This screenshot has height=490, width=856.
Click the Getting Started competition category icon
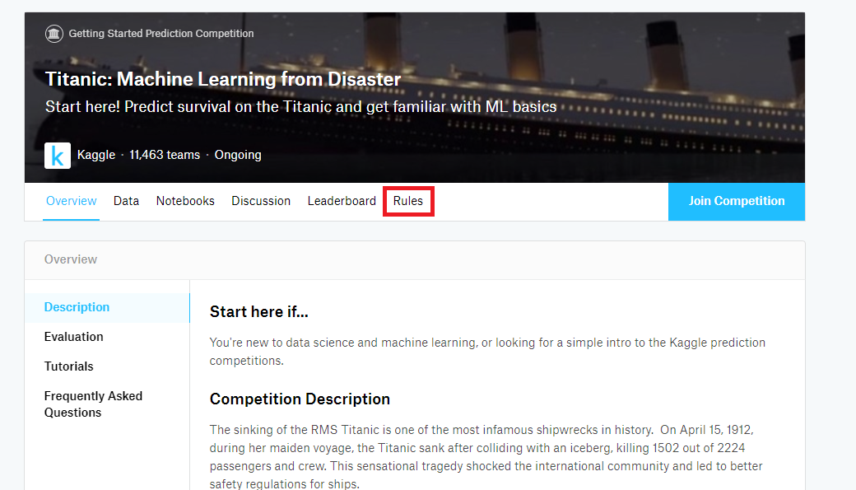click(x=54, y=34)
